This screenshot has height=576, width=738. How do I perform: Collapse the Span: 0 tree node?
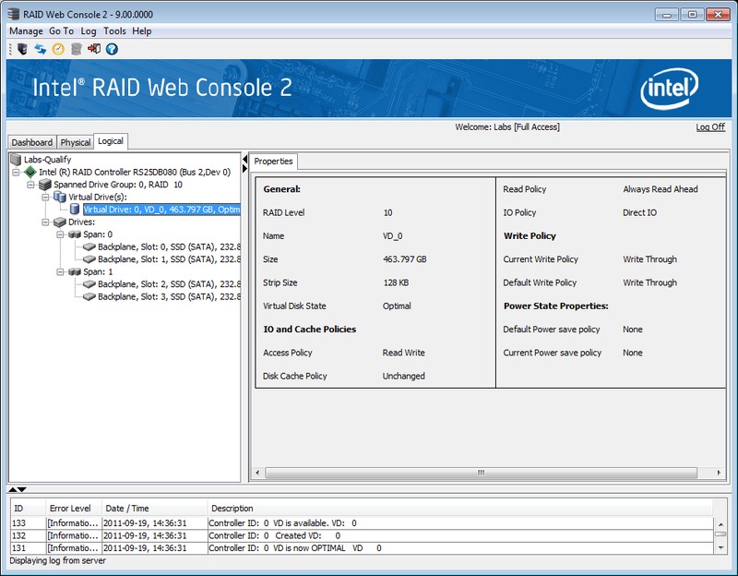click(x=59, y=234)
